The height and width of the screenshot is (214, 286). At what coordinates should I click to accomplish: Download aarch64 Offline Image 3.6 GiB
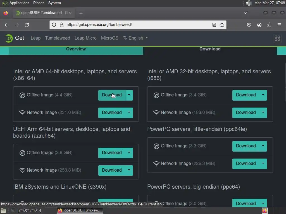[x=112, y=153]
